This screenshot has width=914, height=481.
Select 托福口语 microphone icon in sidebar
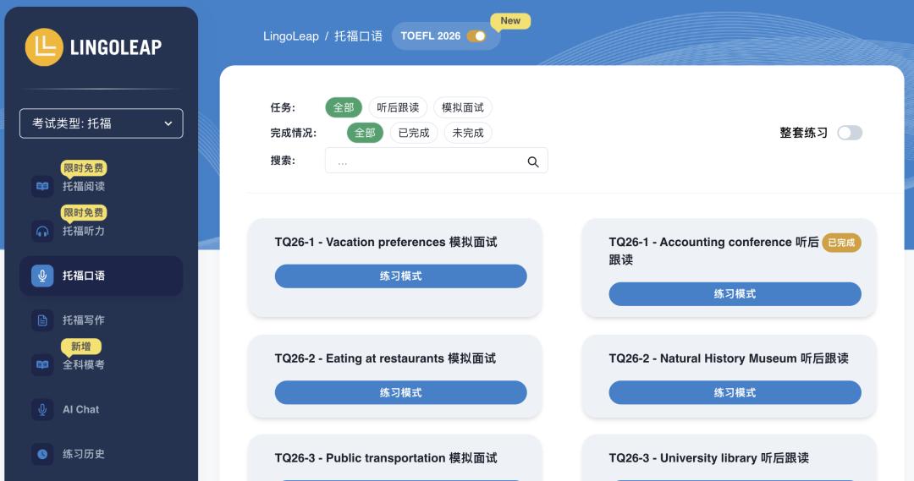click(x=42, y=276)
